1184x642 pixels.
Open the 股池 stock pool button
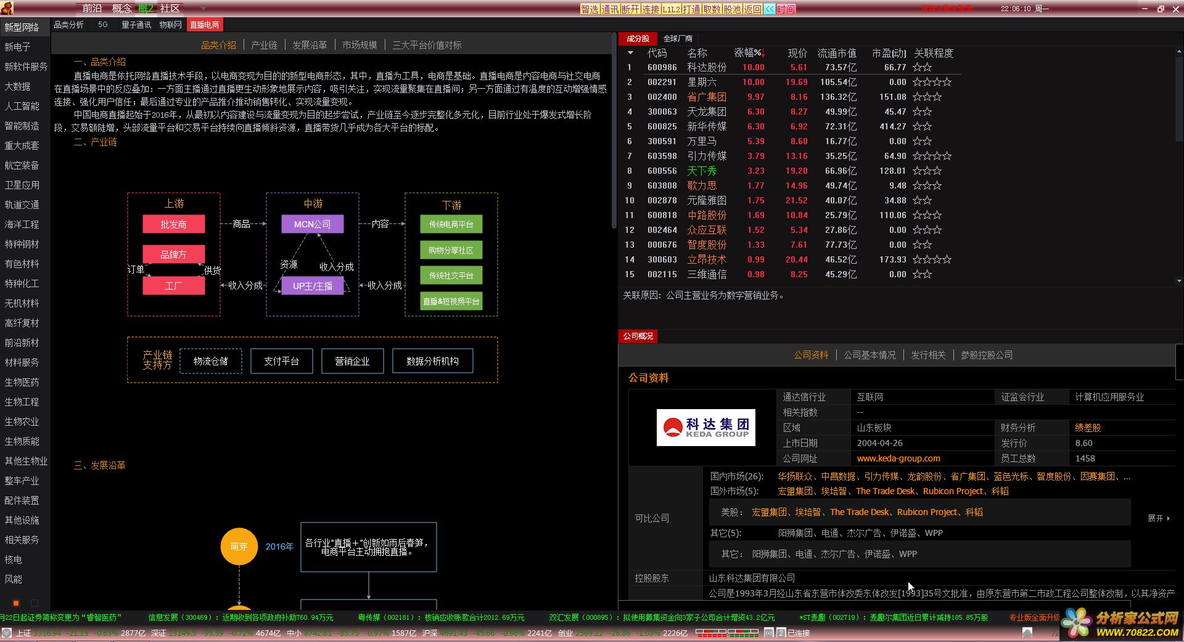click(x=732, y=9)
